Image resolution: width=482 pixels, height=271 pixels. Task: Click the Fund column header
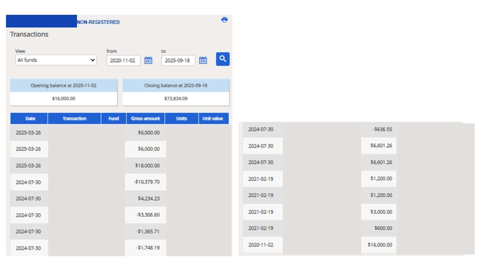point(113,118)
